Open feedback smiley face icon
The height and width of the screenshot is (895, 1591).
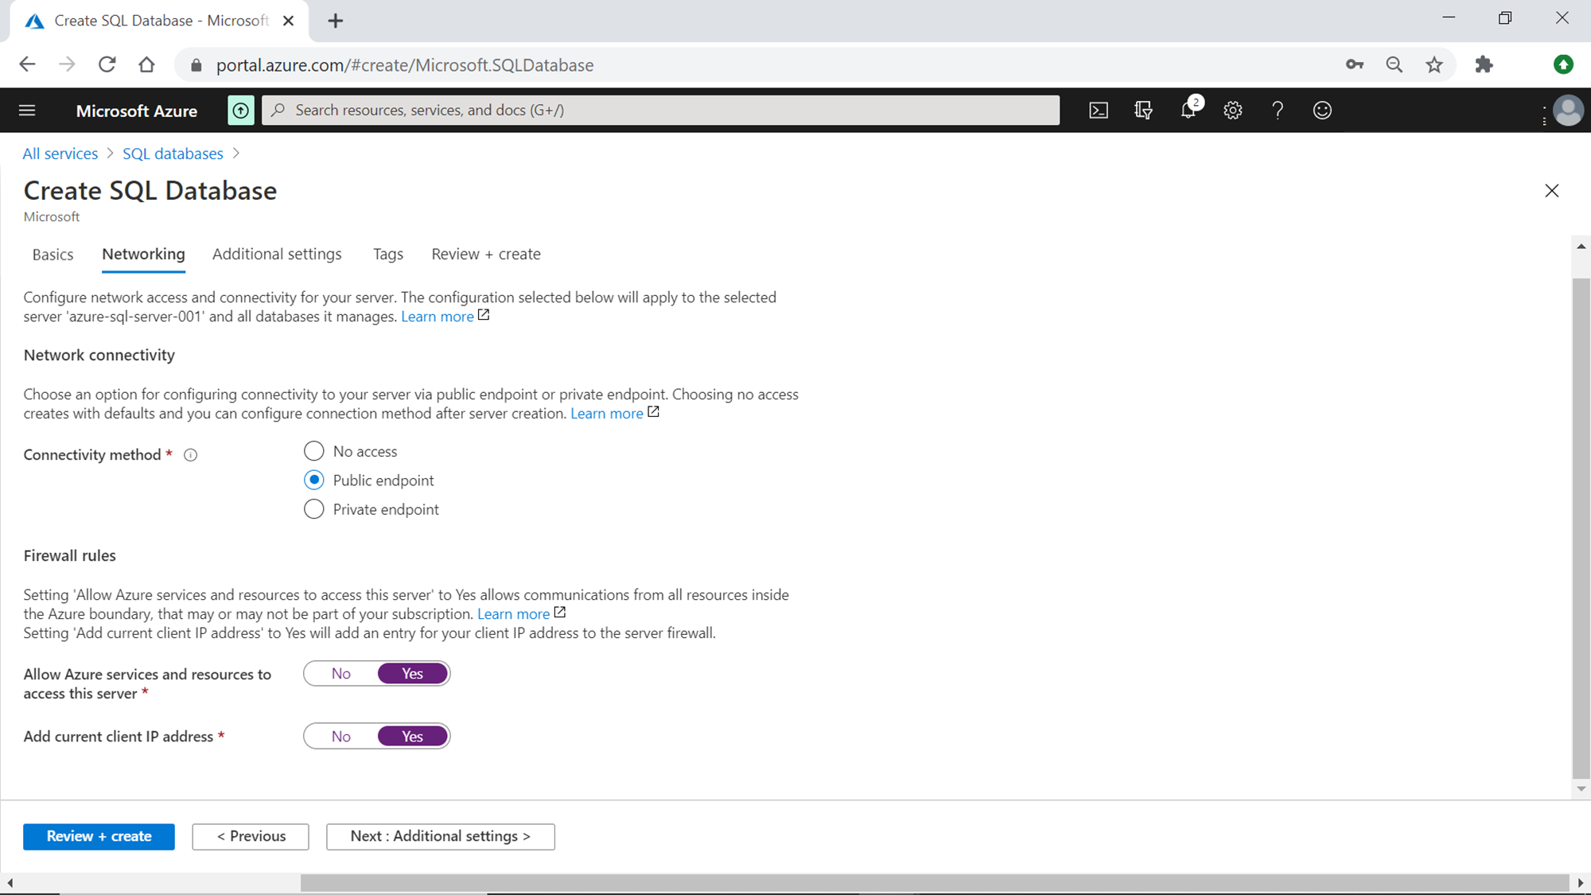pos(1322,111)
